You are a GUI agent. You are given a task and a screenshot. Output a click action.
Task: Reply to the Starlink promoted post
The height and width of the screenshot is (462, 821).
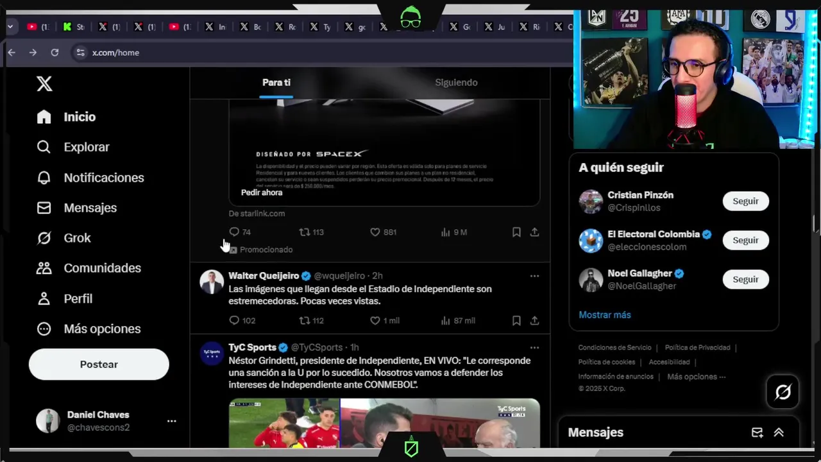[240, 232]
